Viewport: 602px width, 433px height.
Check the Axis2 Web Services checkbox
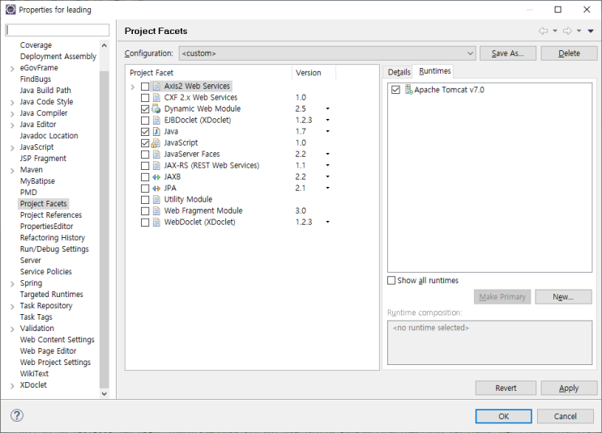pos(145,87)
